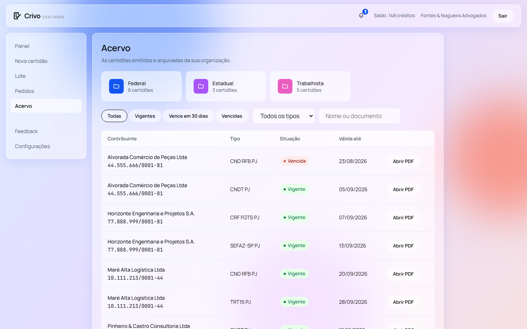Select the Vigentes filter chip
Image resolution: width=527 pixels, height=329 pixels.
145,116
